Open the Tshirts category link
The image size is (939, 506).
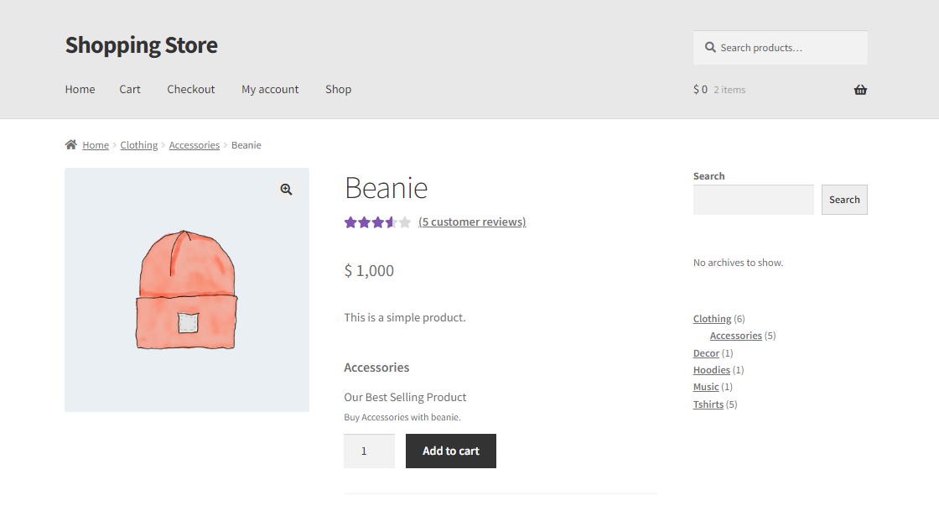(x=708, y=404)
